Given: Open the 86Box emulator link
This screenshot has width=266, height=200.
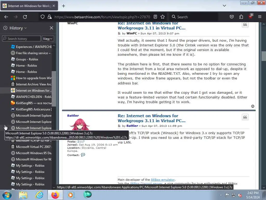Looking at the screenshot, I should point(163,180).
